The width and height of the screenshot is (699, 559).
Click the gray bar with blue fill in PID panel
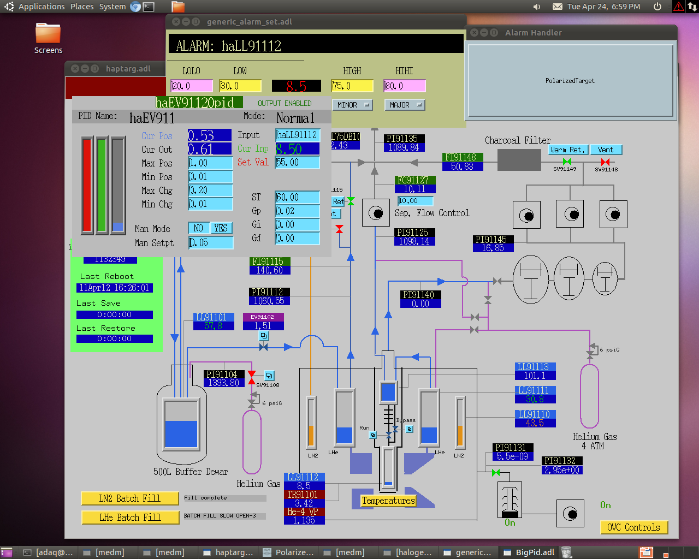[x=118, y=186]
